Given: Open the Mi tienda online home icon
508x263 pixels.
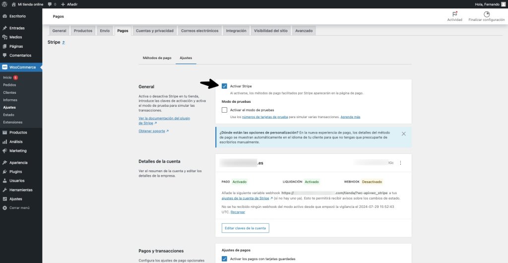Looking at the screenshot, I should pyautogui.click(x=13, y=4).
